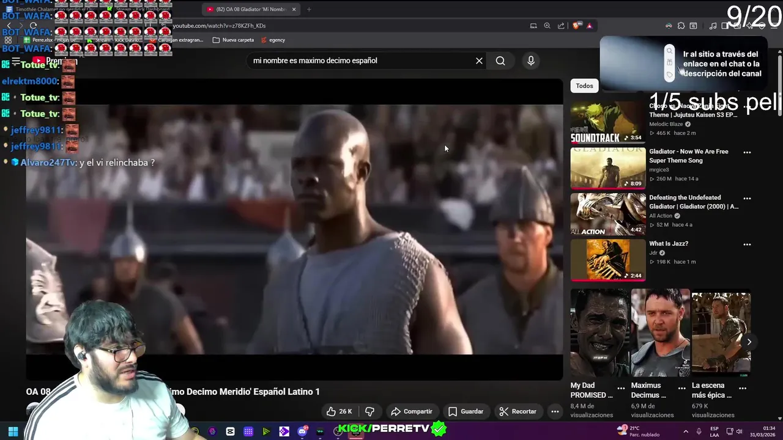Open the 'Nueva carpeta' bookmark folder
Viewport: 783px width, 440px height.
233,40
